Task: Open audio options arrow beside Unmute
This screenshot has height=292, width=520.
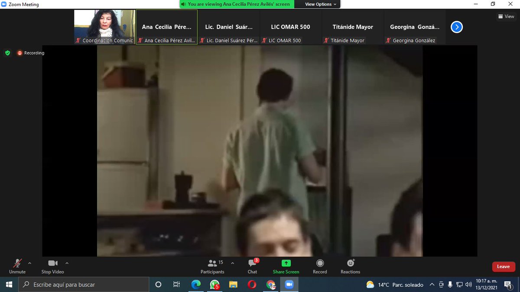Action: pyautogui.click(x=29, y=263)
